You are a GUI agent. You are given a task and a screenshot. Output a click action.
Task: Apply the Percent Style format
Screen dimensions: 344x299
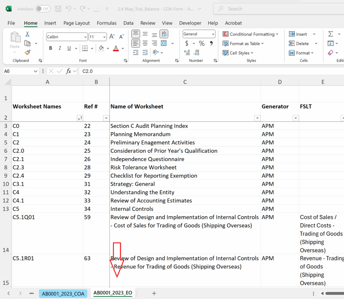(x=202, y=43)
